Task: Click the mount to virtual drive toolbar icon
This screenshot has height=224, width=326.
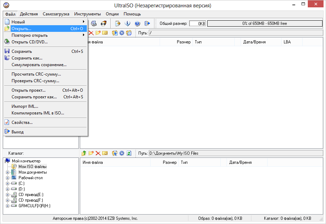Action: tap(94, 23)
